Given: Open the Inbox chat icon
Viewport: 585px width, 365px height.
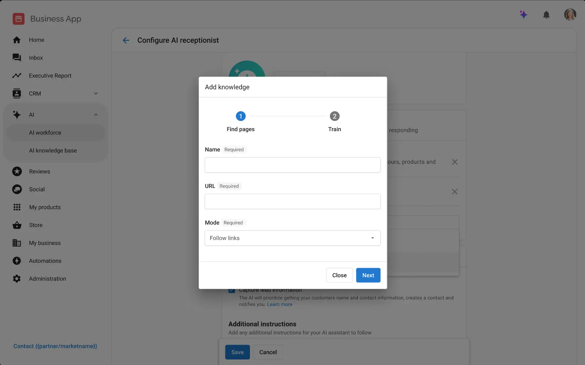Looking at the screenshot, I should 17,58.
